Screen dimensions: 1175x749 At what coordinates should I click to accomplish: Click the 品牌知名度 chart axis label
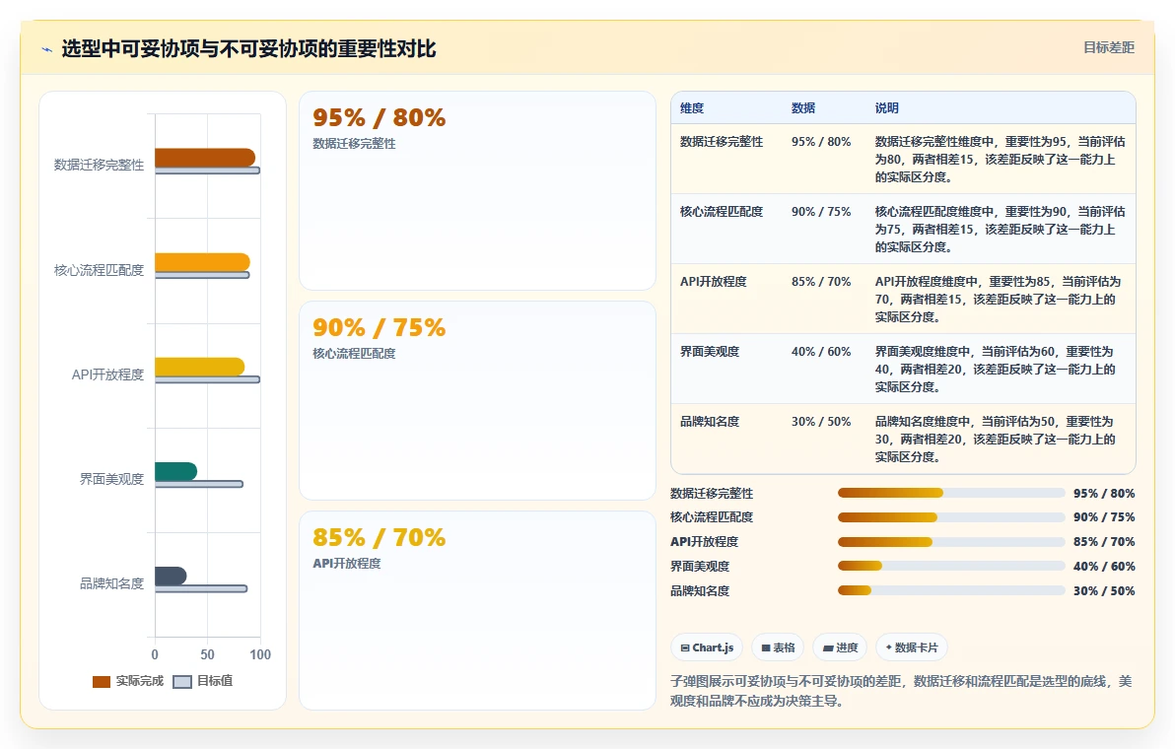[x=111, y=583]
